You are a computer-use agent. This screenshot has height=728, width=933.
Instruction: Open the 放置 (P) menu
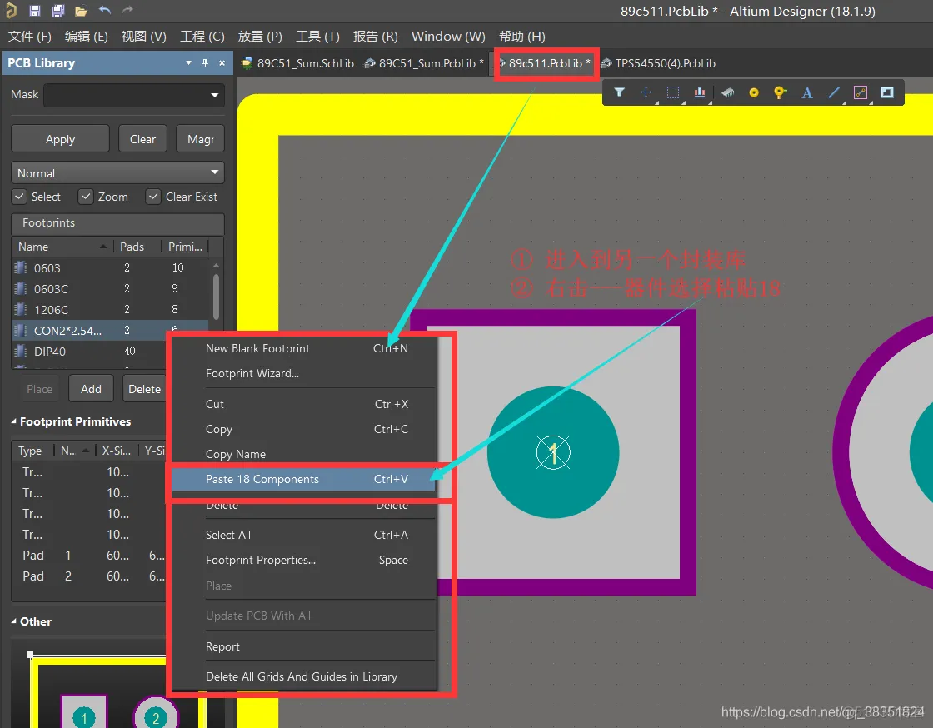pyautogui.click(x=260, y=37)
